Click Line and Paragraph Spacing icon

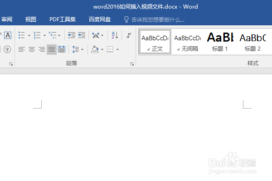[76, 49]
